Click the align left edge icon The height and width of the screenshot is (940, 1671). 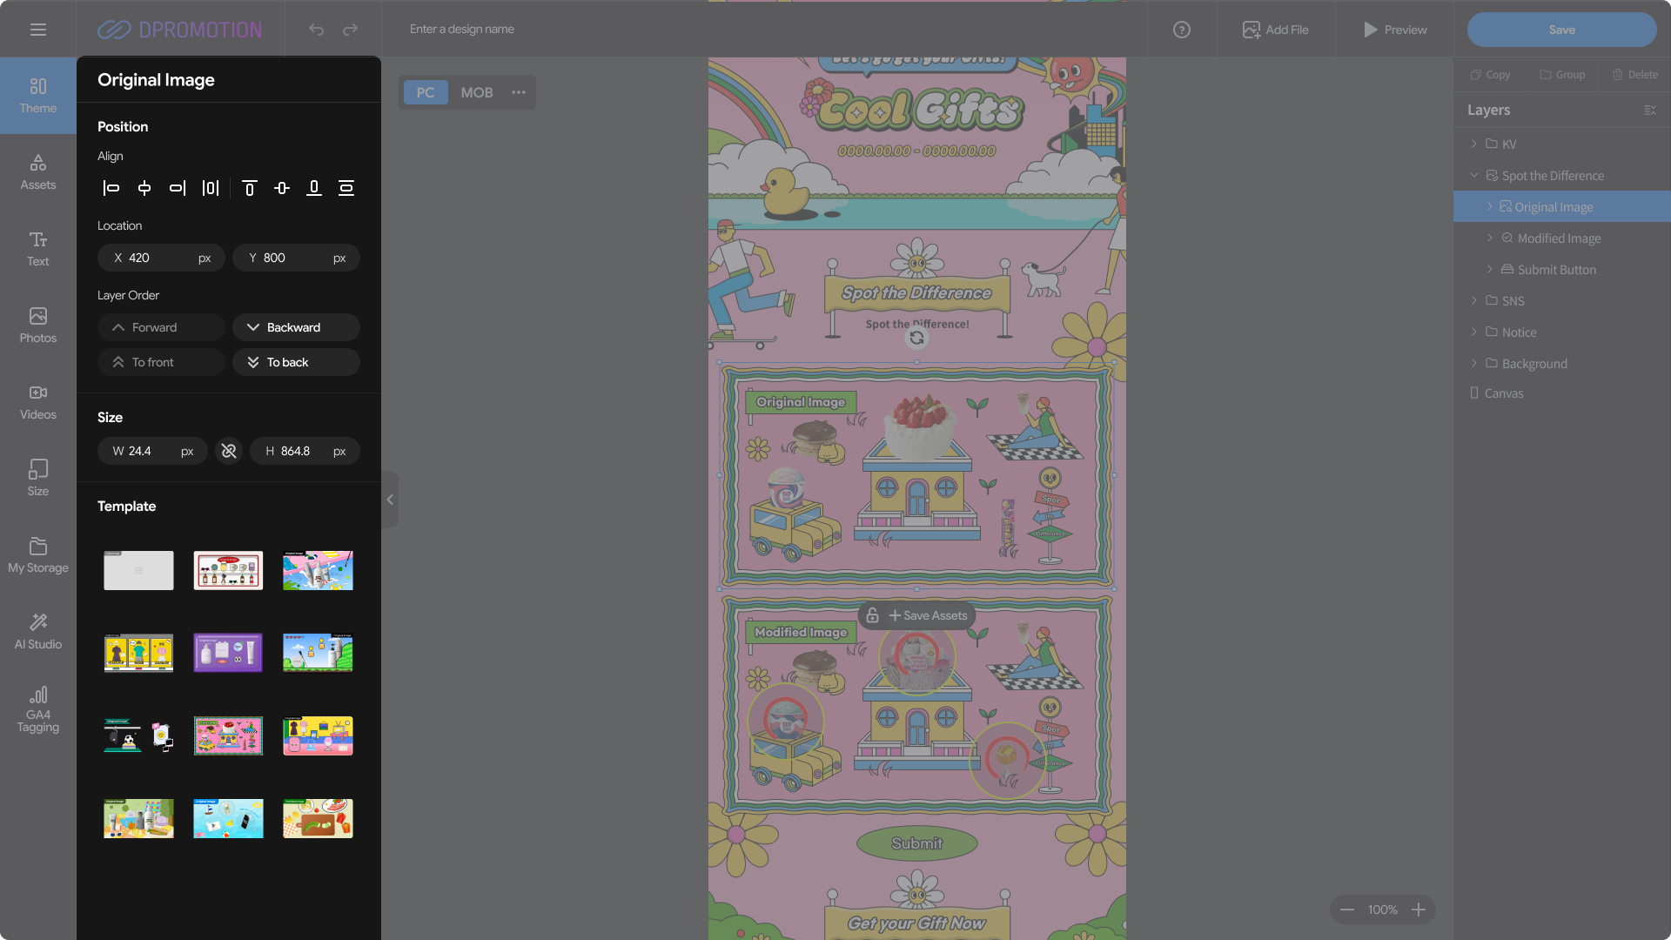pos(111,188)
